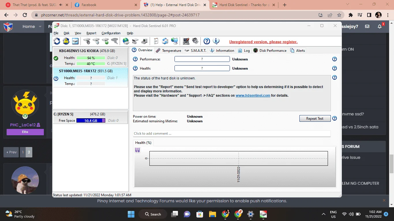
Task: Open the Disk menu
Action: (67, 33)
